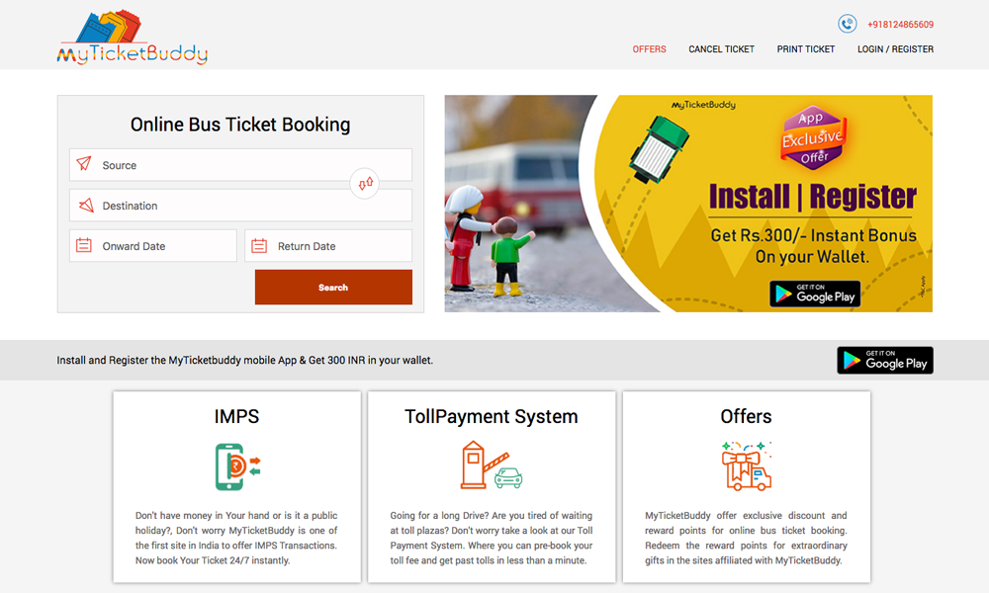Click the phone call icon

(847, 24)
